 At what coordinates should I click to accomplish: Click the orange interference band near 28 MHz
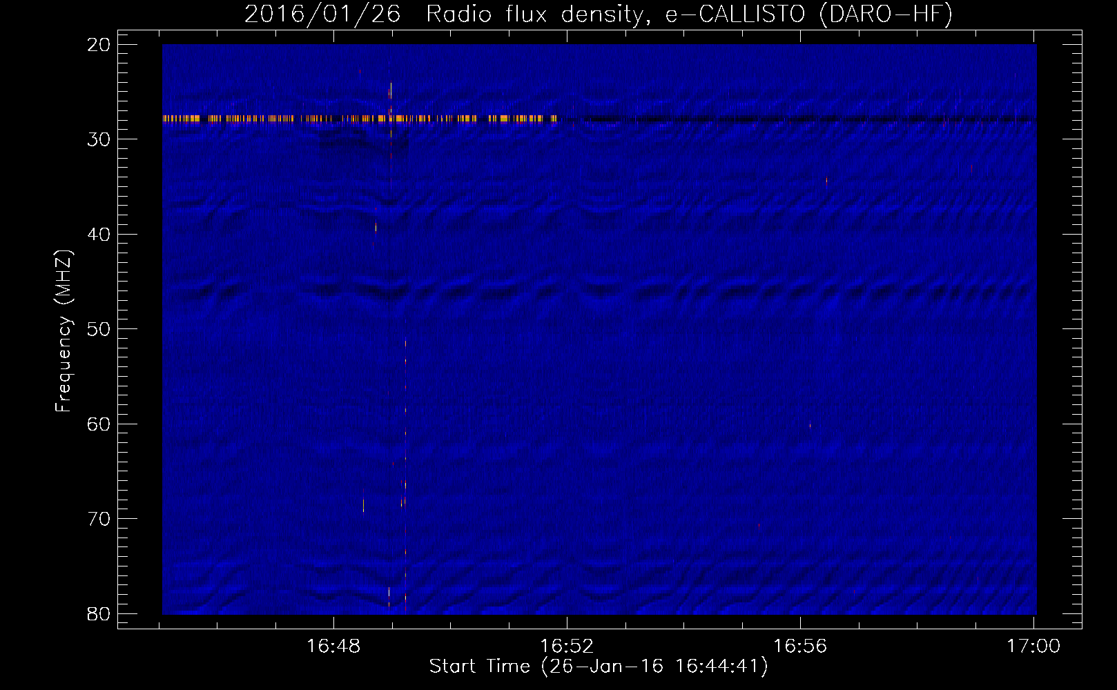coord(360,119)
